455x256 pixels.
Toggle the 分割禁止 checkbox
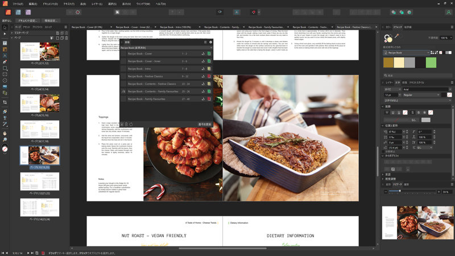pos(384,151)
